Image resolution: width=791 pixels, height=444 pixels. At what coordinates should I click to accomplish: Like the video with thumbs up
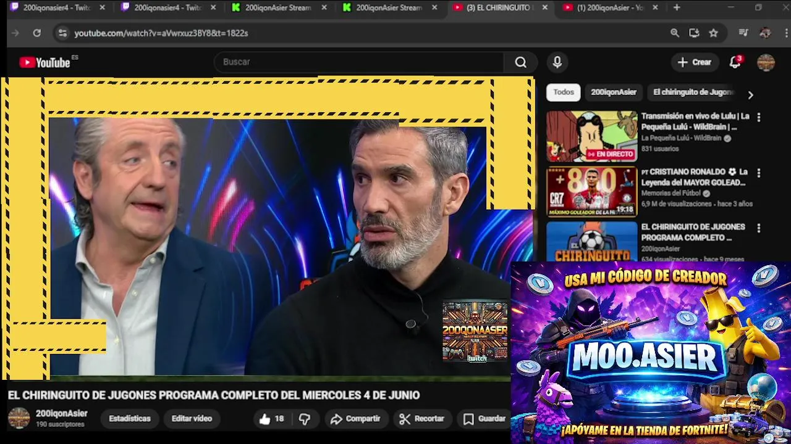(271, 419)
